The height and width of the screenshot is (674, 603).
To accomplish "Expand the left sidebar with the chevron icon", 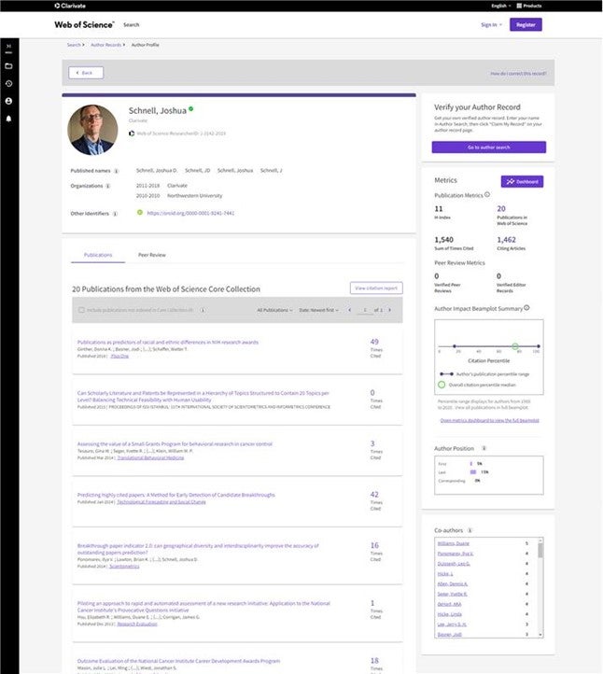I will point(8,45).
